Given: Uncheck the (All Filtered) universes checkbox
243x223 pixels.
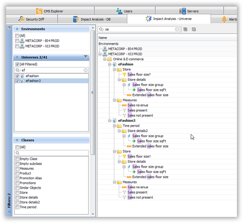Looking at the screenshot, I should 17,64.
